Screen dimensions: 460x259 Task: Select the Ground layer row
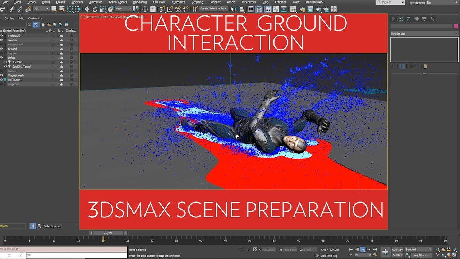tap(39, 49)
